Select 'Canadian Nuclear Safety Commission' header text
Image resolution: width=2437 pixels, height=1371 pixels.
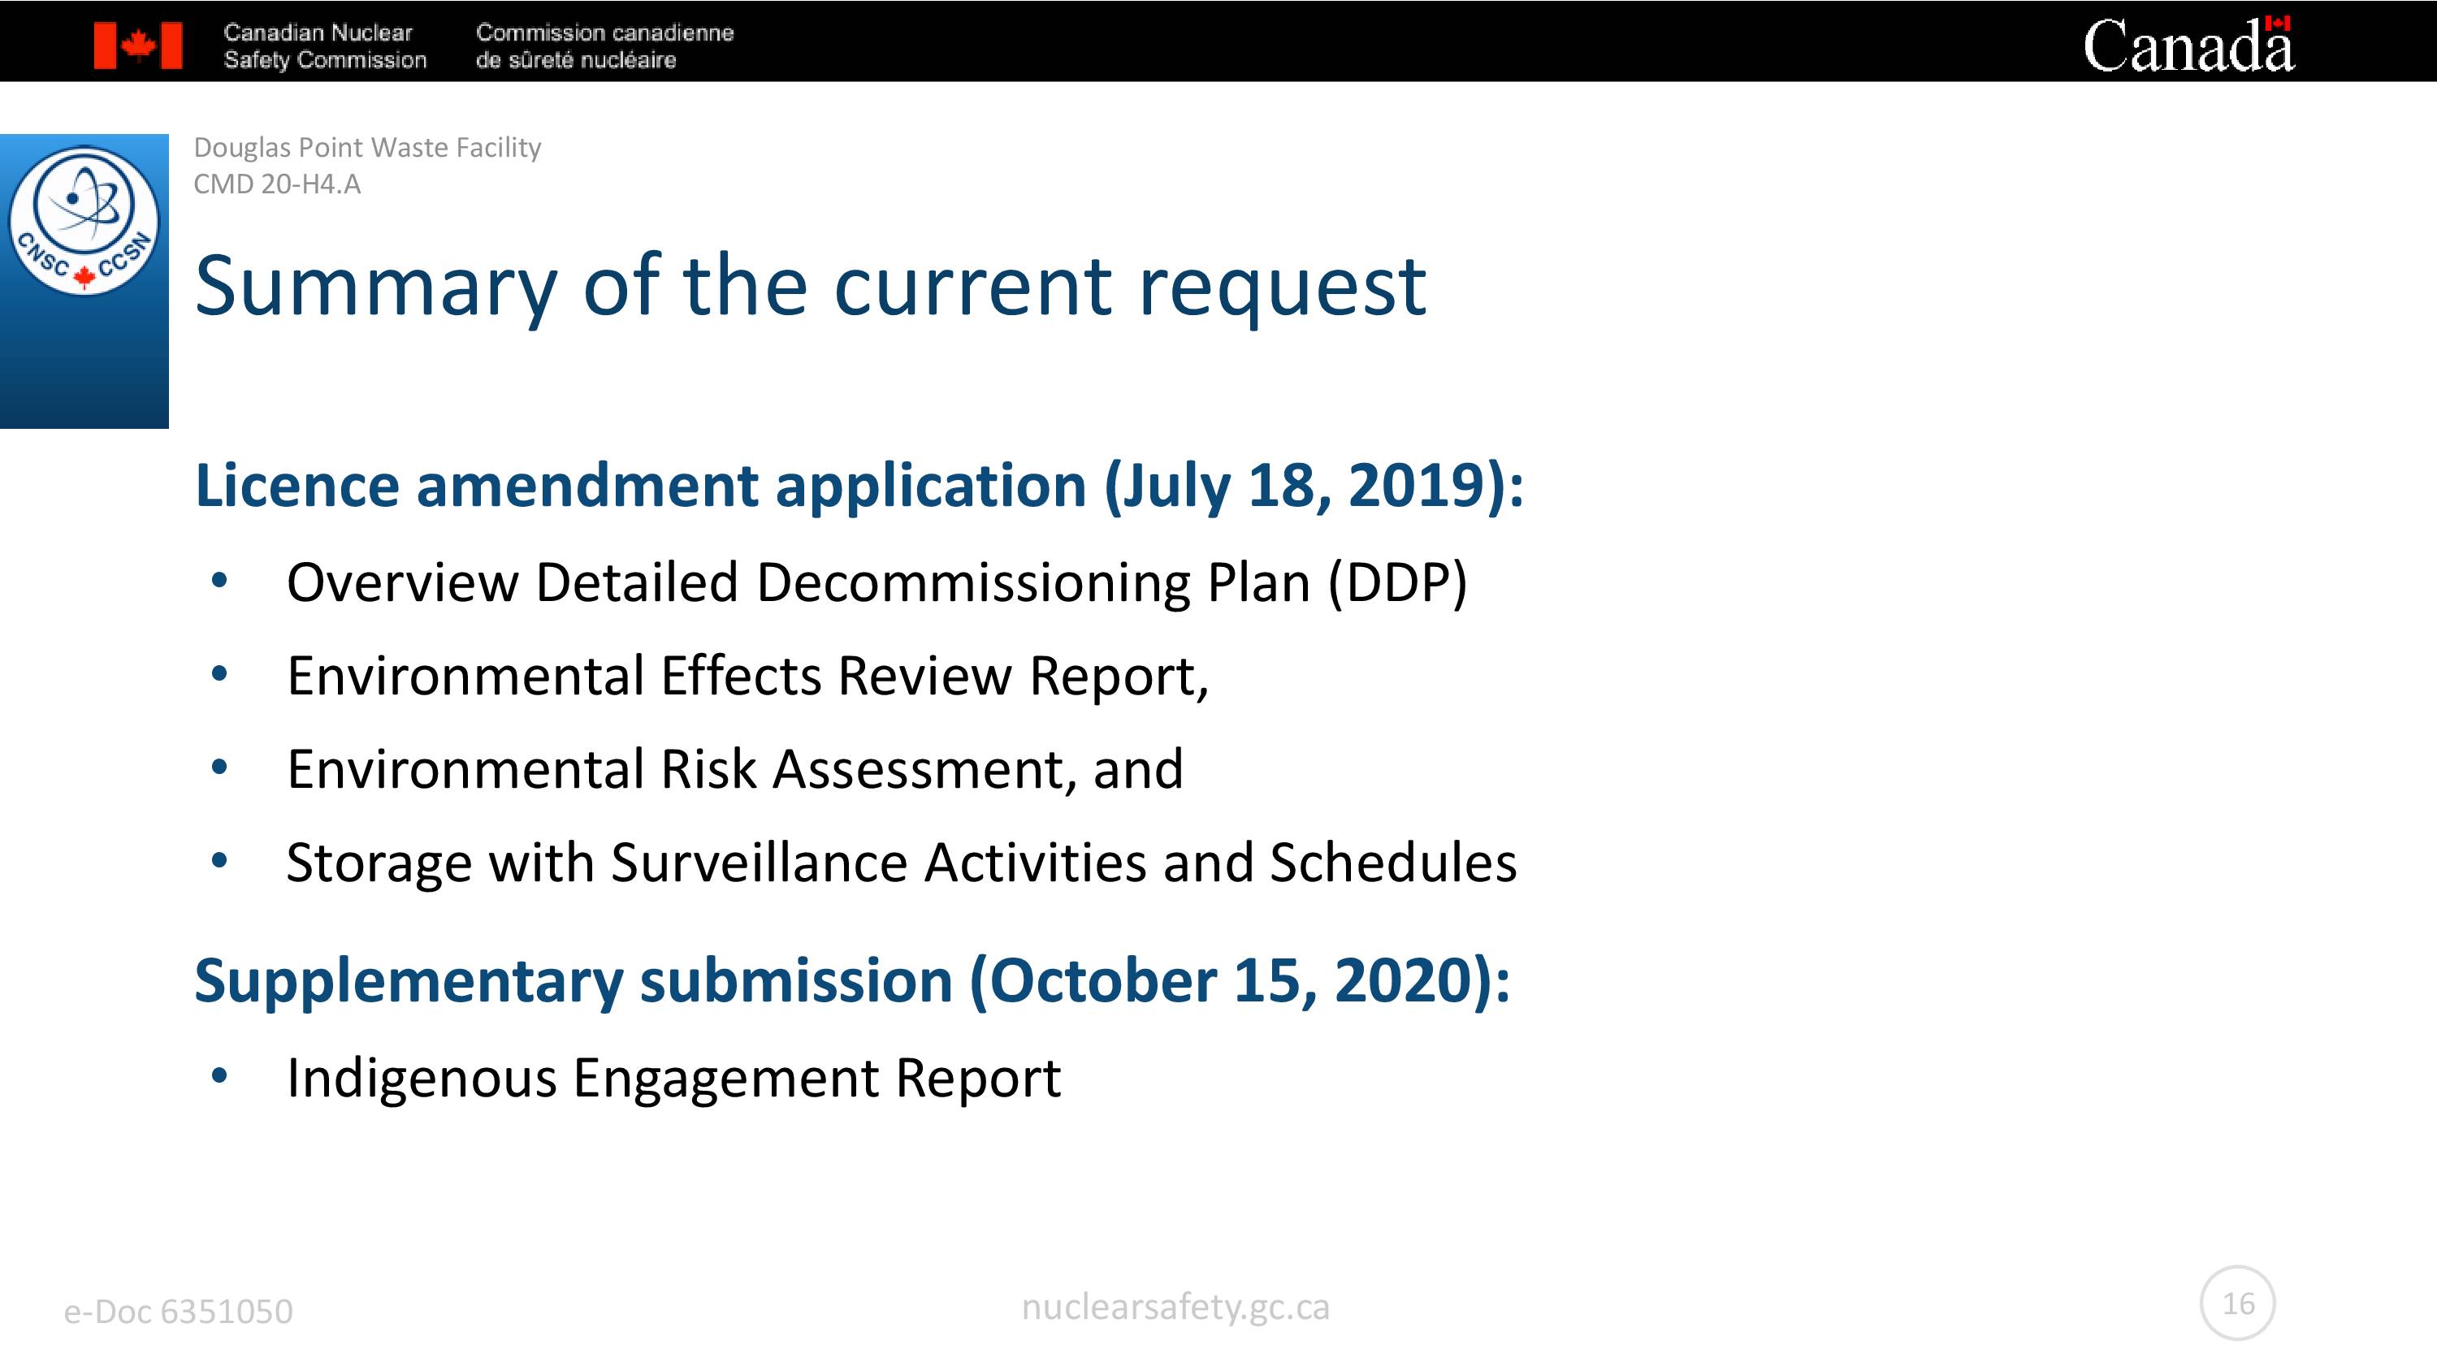324,46
